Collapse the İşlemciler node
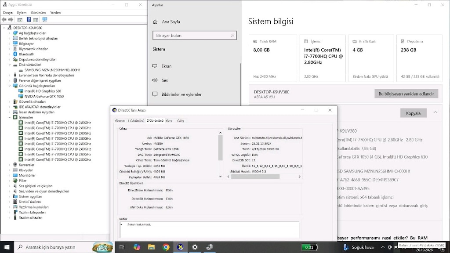Screen dimensions: 450x253 pos(10,117)
